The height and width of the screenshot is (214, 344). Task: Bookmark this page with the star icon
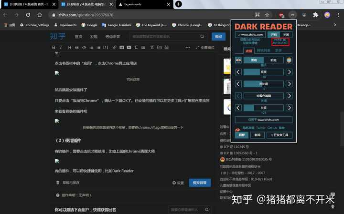point(267,15)
